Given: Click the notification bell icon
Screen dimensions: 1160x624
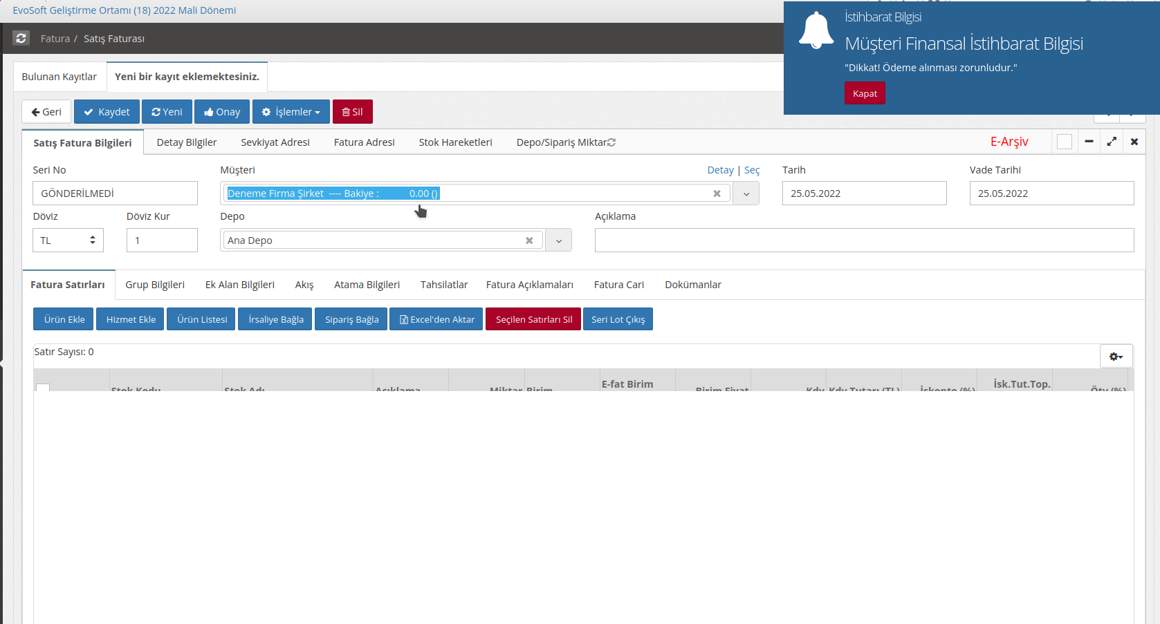Looking at the screenshot, I should tap(816, 31).
